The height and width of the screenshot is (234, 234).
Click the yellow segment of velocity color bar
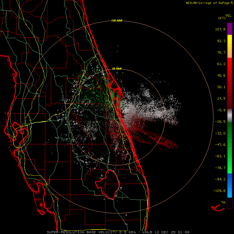pos(230,46)
